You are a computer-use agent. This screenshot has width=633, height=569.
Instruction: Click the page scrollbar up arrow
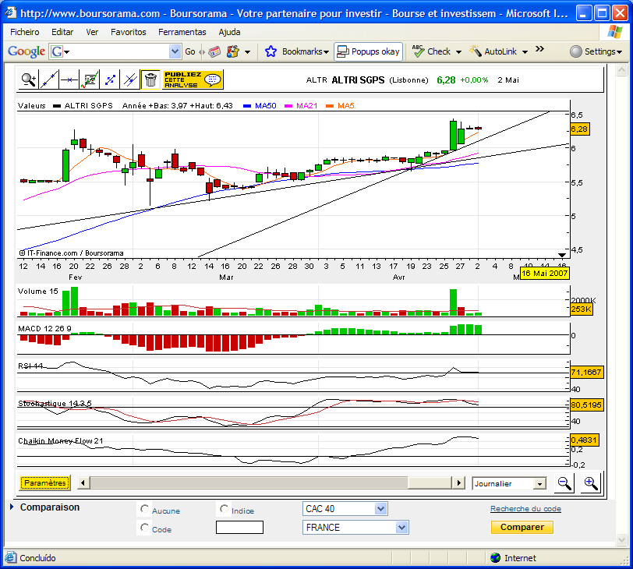click(621, 70)
